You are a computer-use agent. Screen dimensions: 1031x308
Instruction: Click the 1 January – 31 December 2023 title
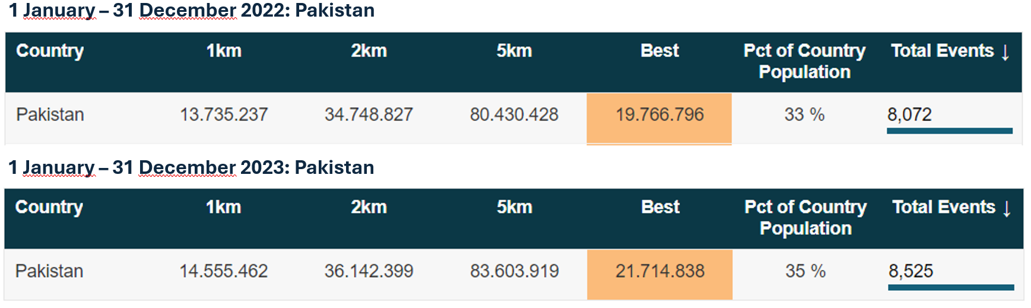point(191,168)
